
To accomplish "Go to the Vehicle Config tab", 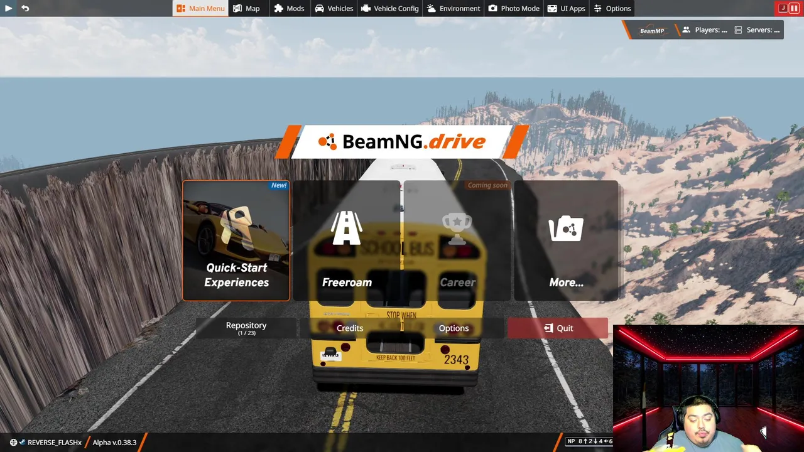I will [390, 8].
